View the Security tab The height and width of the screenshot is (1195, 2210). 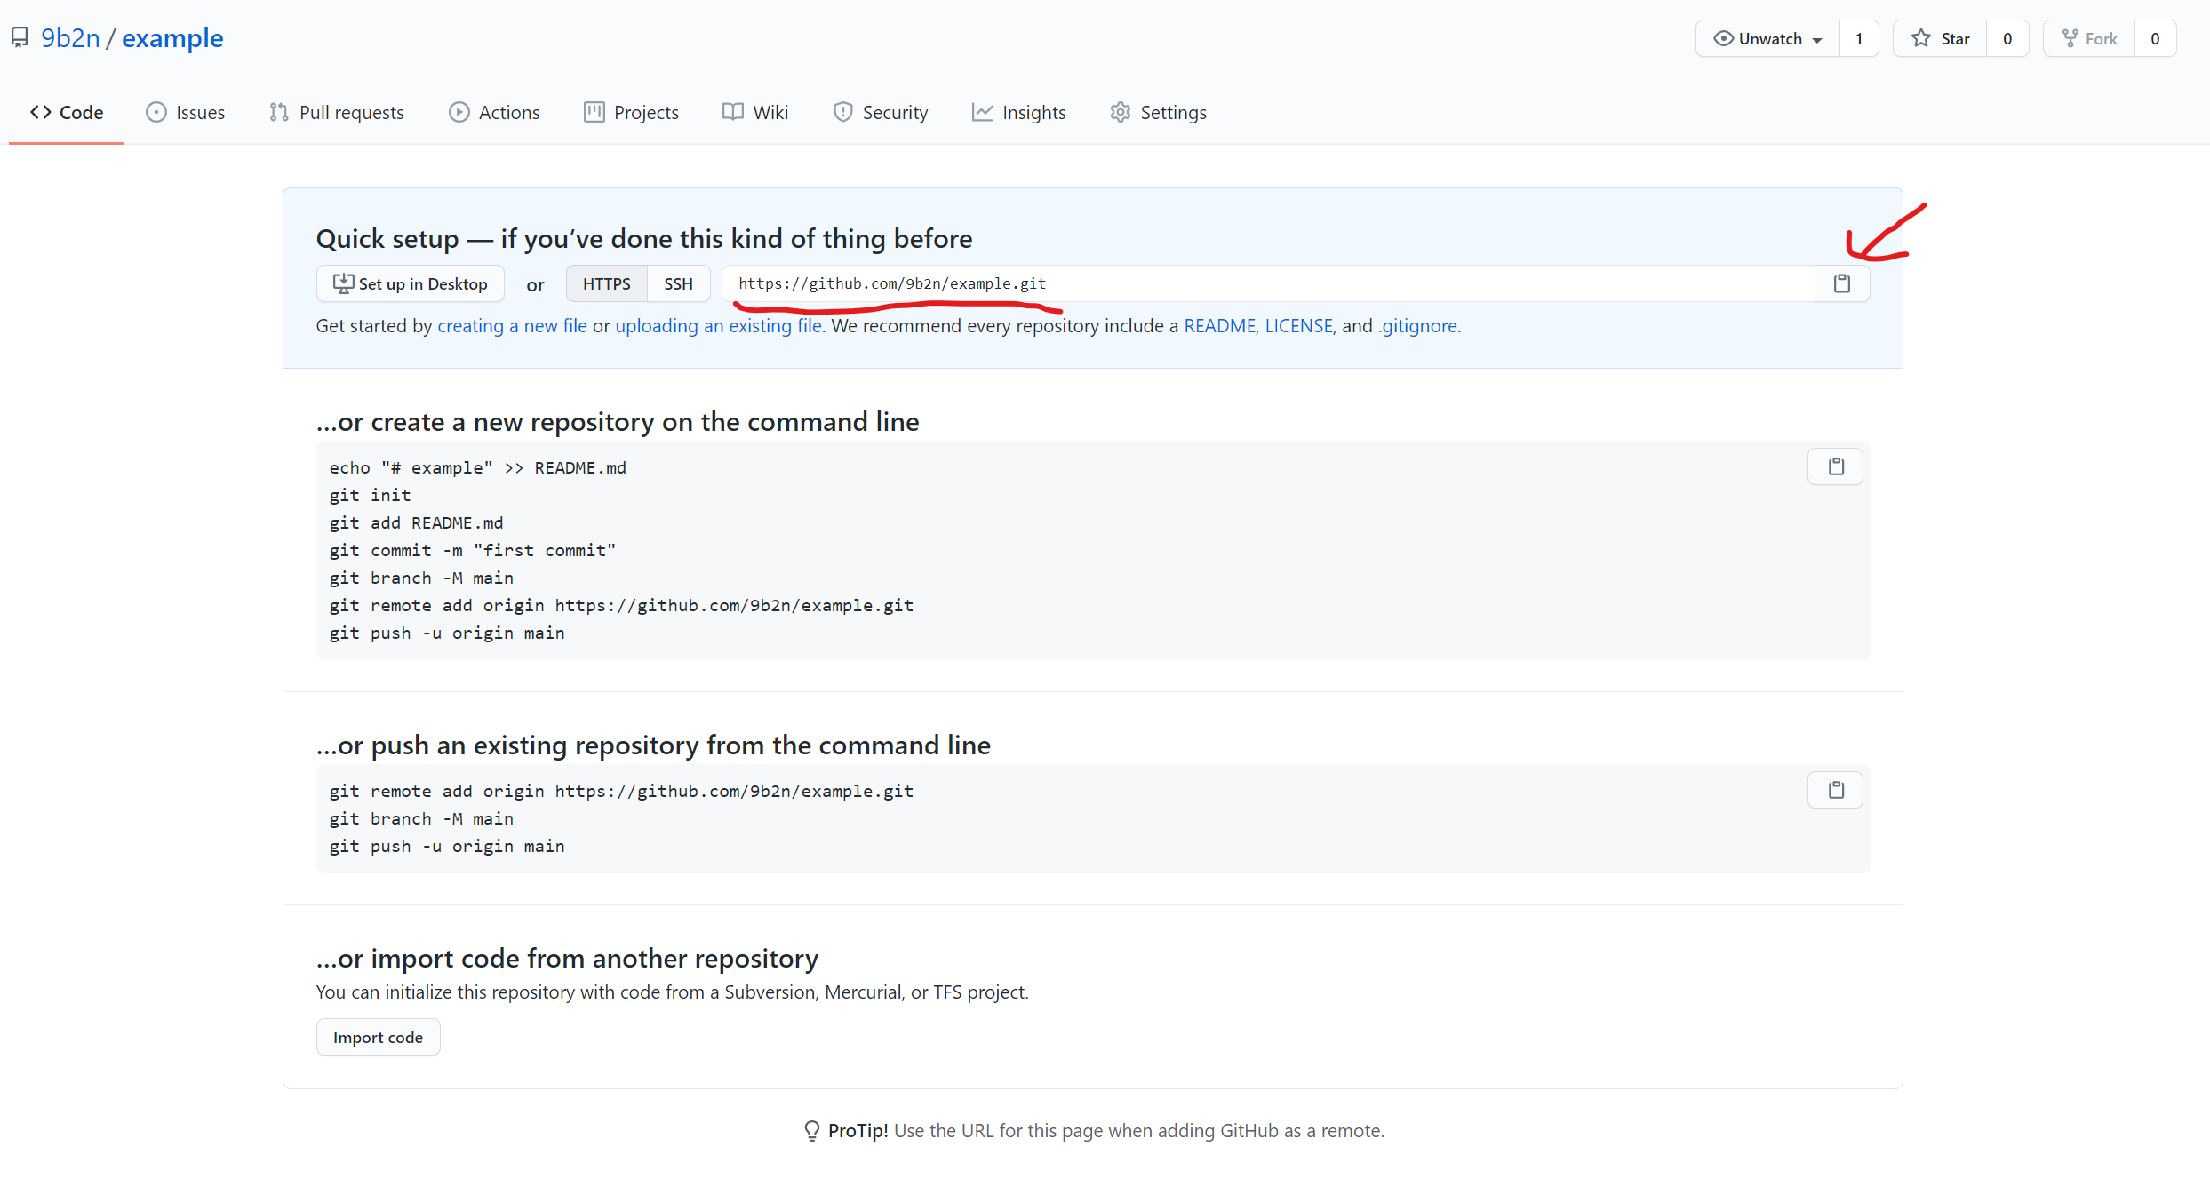[881, 112]
